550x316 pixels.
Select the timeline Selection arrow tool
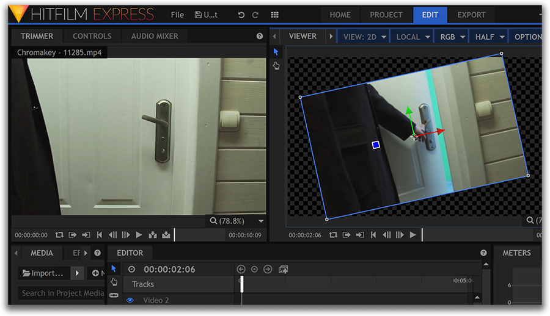click(114, 268)
